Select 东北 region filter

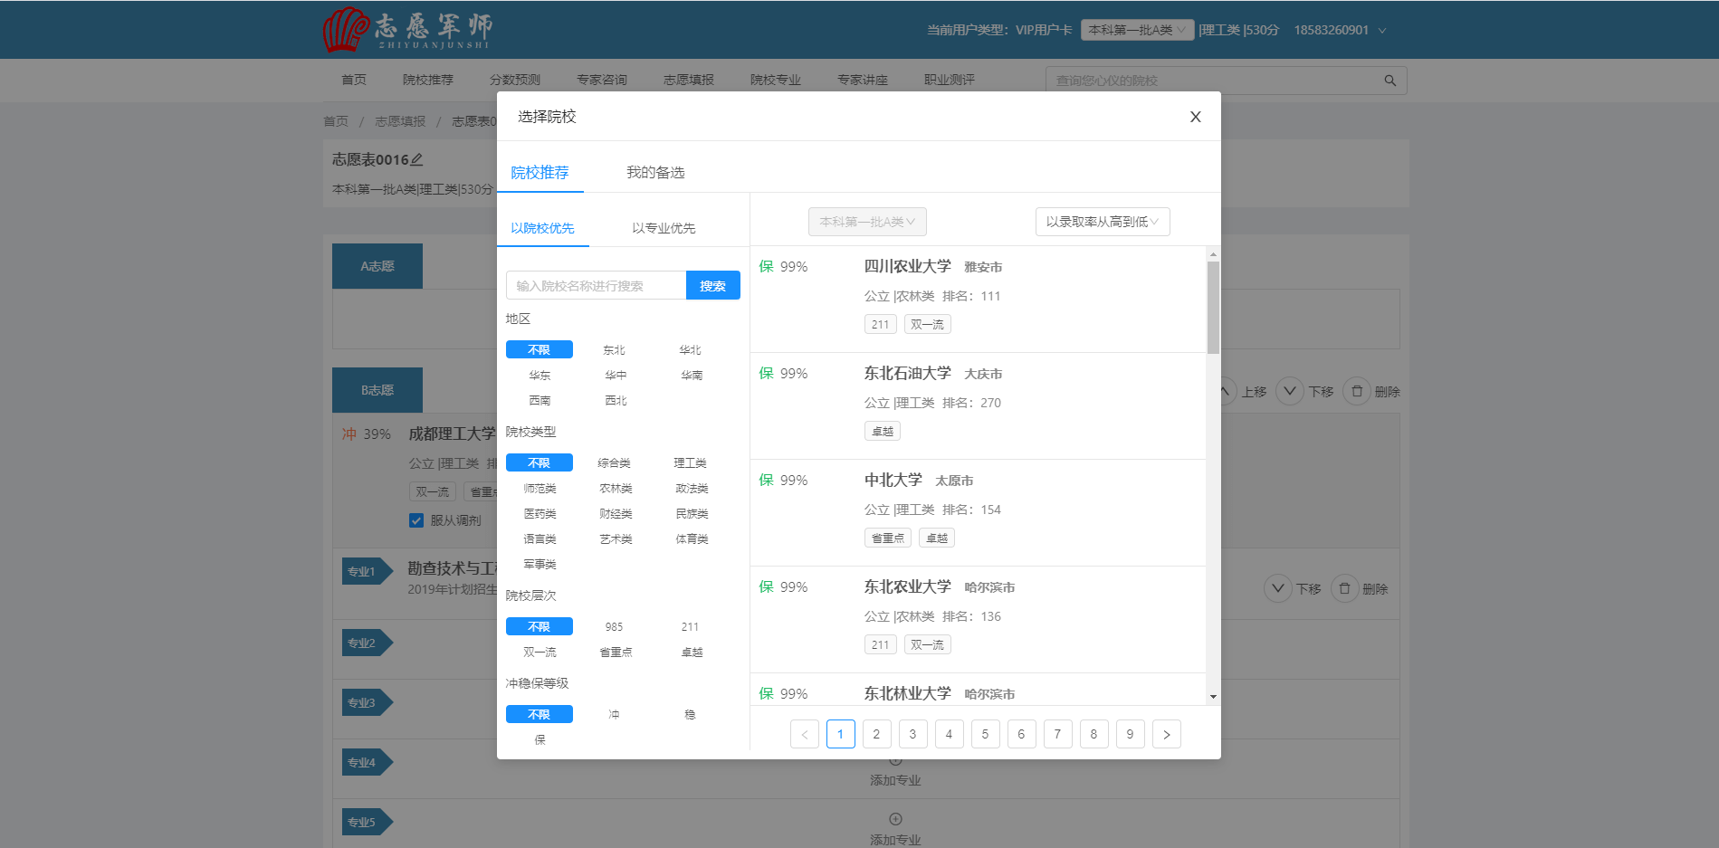tap(615, 349)
